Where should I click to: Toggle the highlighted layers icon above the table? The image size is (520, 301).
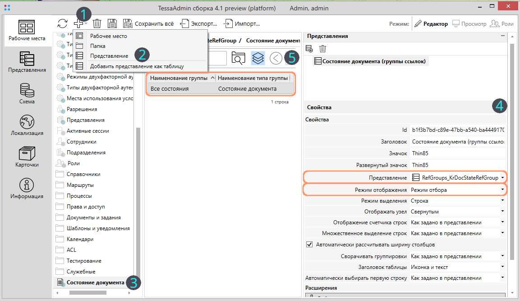(258, 58)
